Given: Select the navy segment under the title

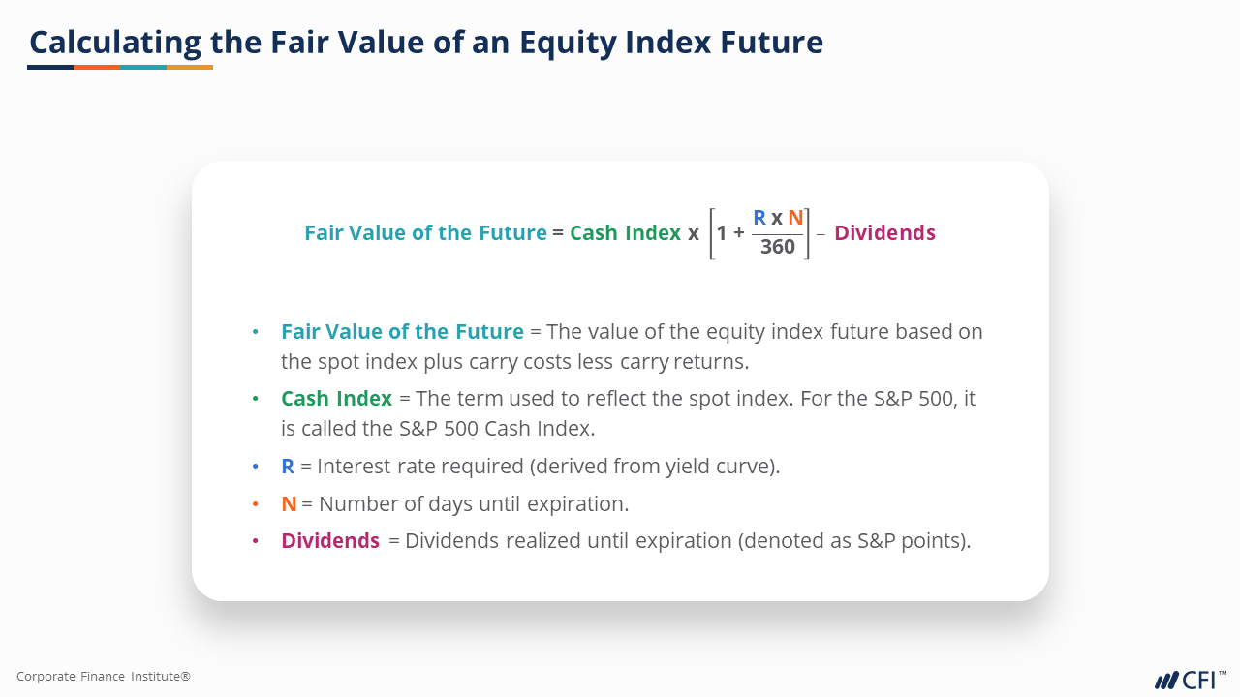Looking at the screenshot, I should (x=50, y=67).
